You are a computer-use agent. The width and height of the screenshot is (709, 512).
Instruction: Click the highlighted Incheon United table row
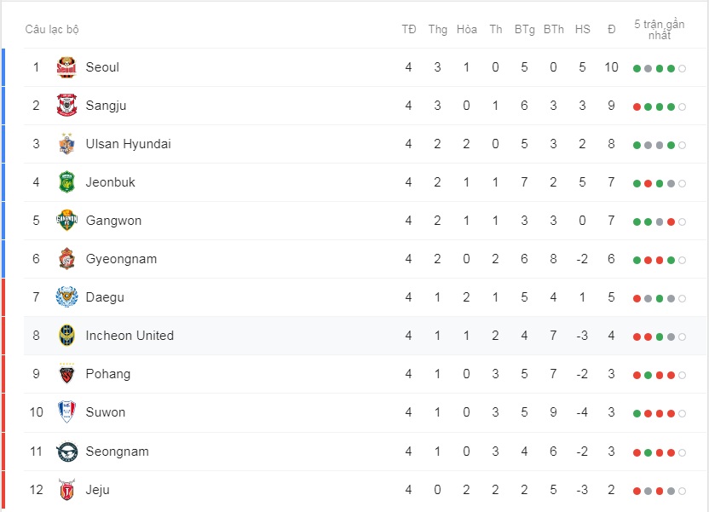pos(341,336)
